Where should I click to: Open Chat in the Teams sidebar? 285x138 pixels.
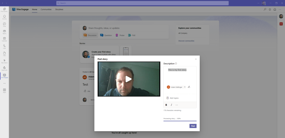pyautogui.click(x=4, y=24)
